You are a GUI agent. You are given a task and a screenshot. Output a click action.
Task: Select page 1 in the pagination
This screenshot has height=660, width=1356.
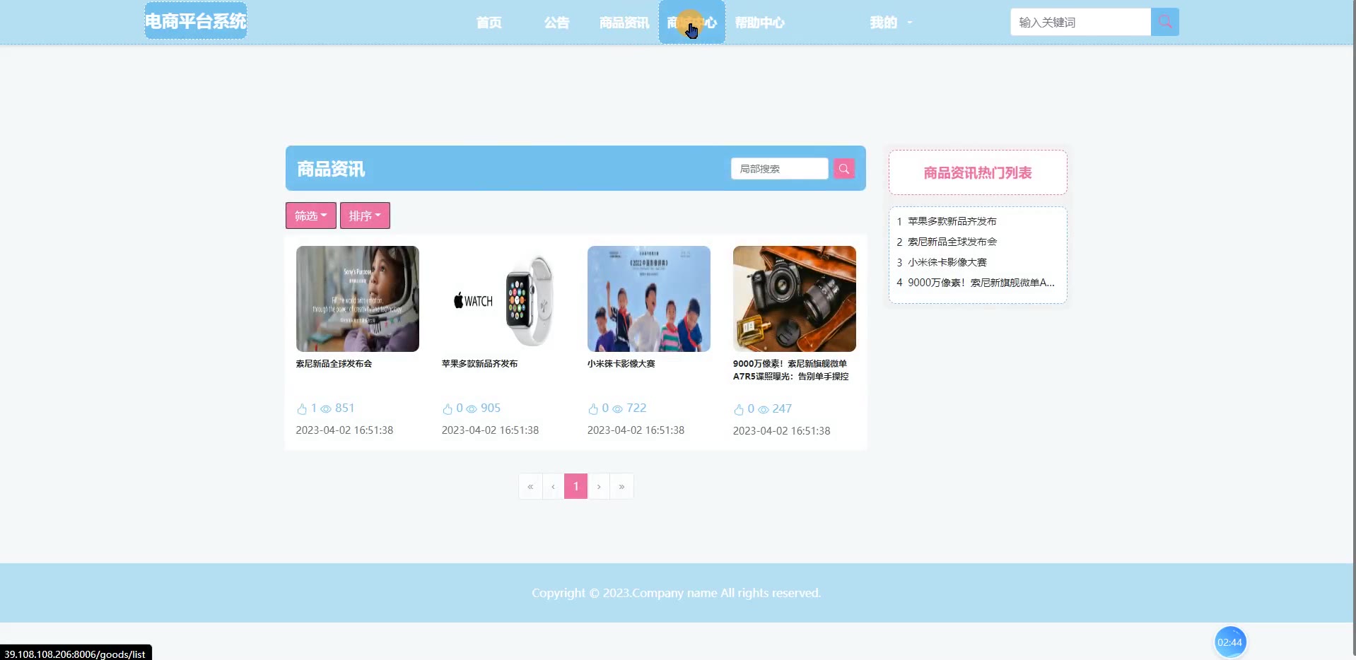pyautogui.click(x=575, y=486)
